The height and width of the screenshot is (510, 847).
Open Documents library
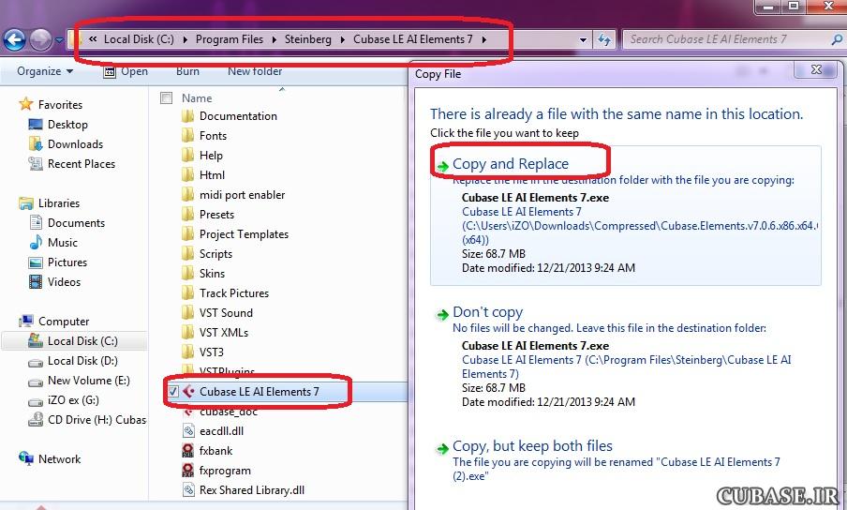[76, 222]
